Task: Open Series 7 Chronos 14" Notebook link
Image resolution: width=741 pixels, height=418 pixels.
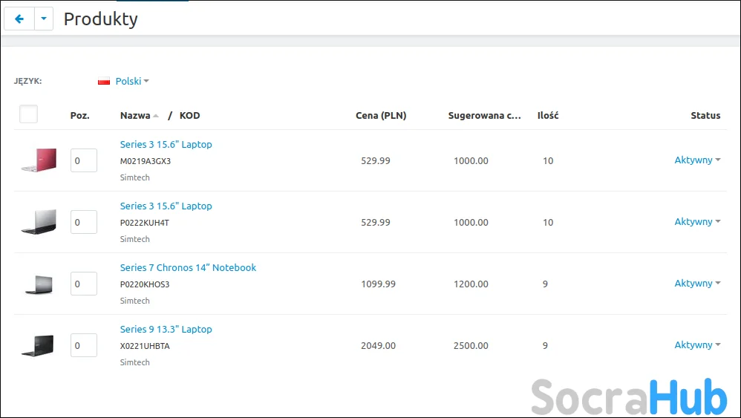Action: pos(188,268)
